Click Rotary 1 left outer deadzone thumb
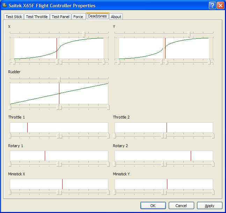The height and width of the screenshot is (213, 226). 10,164
